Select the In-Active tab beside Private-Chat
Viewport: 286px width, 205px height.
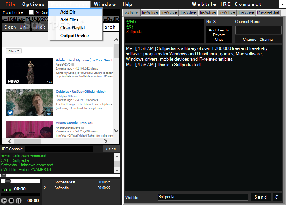[x=246, y=12]
